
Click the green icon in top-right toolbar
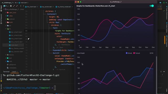(x=164, y=3)
